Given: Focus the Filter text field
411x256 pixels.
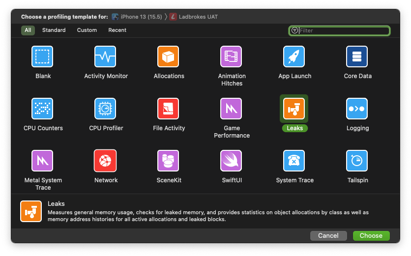Looking at the screenshot, I should [x=339, y=30].
